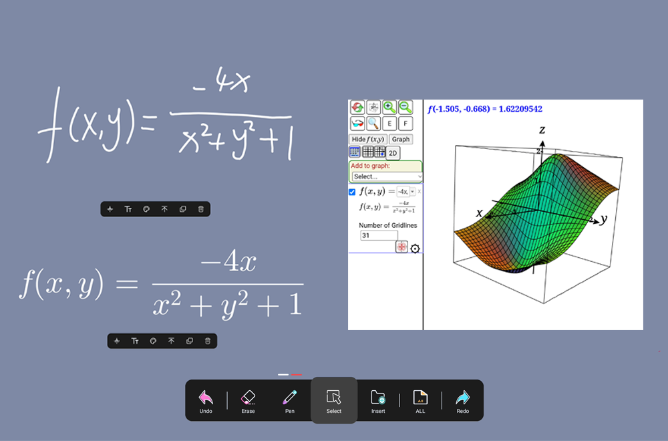This screenshot has height=441, width=668.
Task: Click the Redo arrow
Action: [462, 400]
